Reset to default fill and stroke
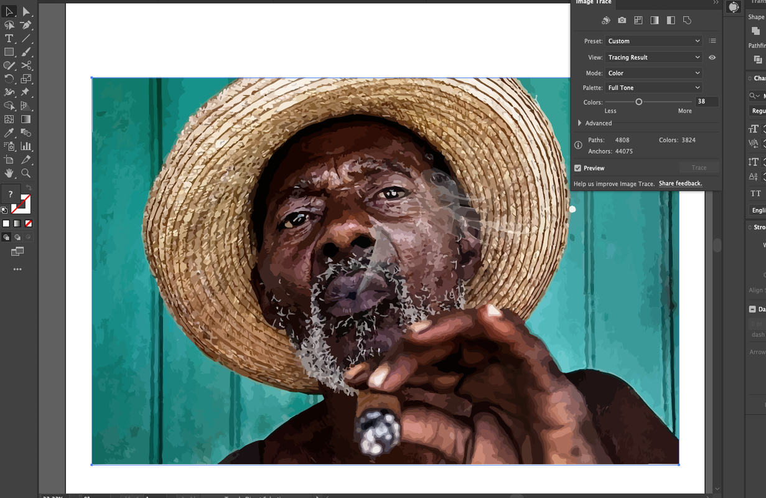 [x=4, y=210]
